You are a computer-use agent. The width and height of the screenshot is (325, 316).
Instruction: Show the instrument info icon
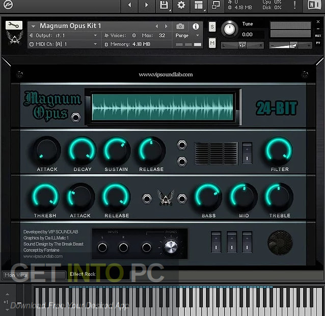pyautogui.click(x=196, y=27)
